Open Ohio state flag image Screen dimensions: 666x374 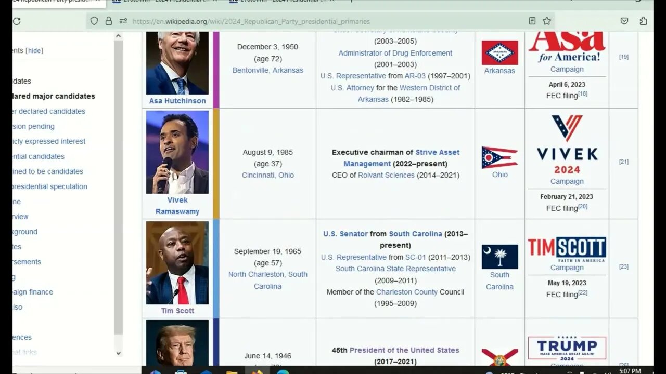pos(499,157)
